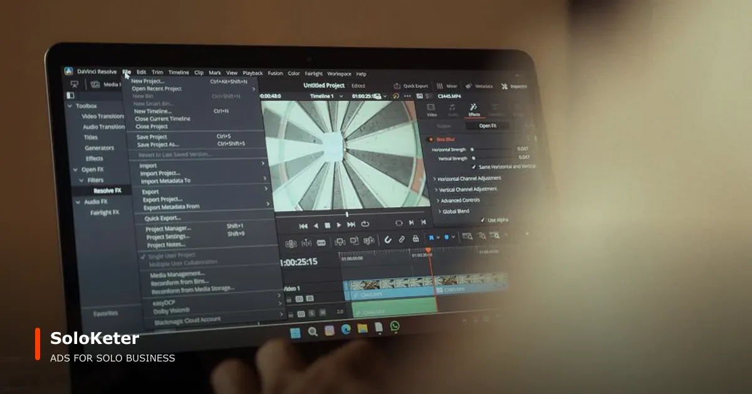Open WhatsApp from the taskbar
Screen dimensions: 752x394
pos(395,326)
